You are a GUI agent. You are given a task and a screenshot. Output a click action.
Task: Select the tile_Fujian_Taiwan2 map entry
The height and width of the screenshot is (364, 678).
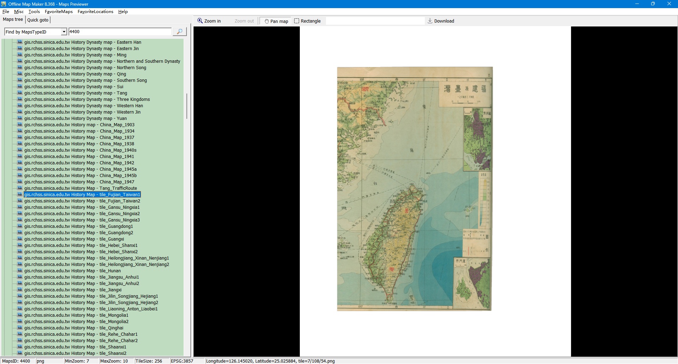tap(82, 201)
